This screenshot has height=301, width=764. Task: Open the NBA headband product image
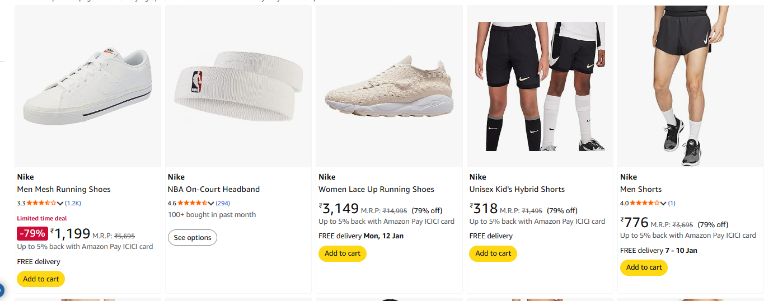tap(238, 87)
